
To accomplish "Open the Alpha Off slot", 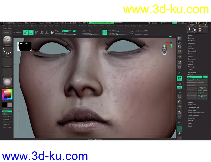I will tap(7, 62).
